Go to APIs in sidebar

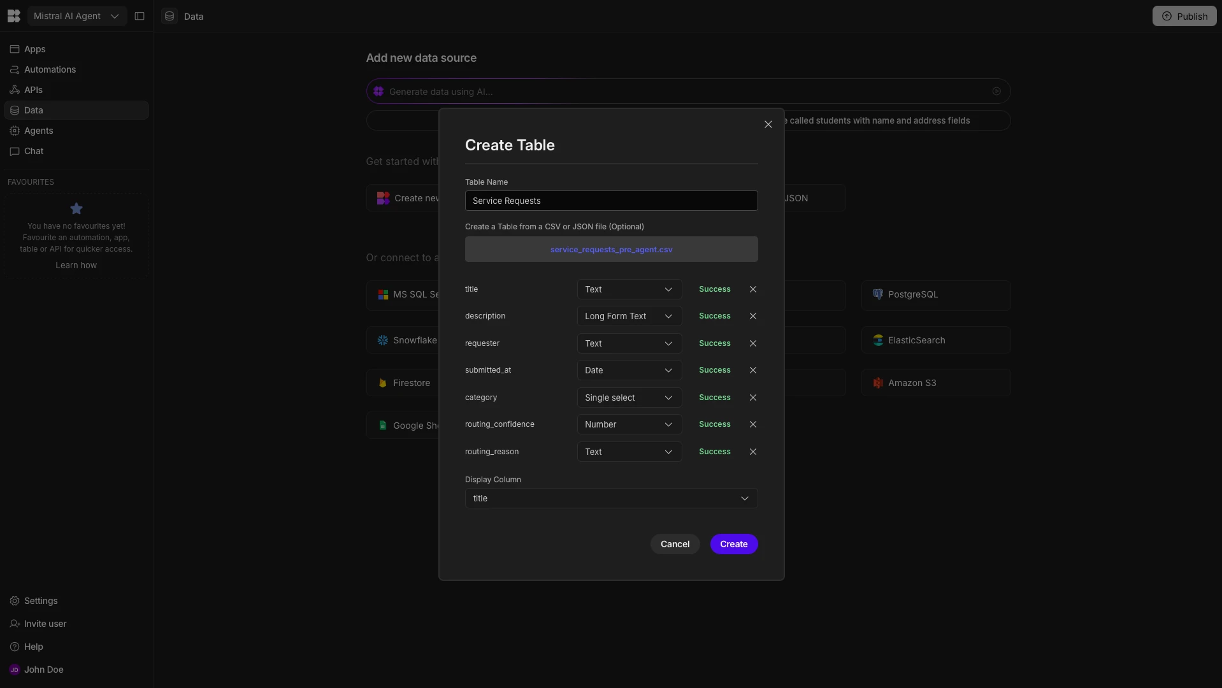click(76, 90)
